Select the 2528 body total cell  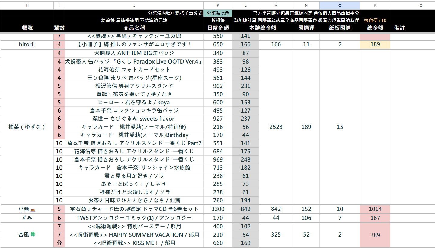pyautogui.click(x=276, y=127)
